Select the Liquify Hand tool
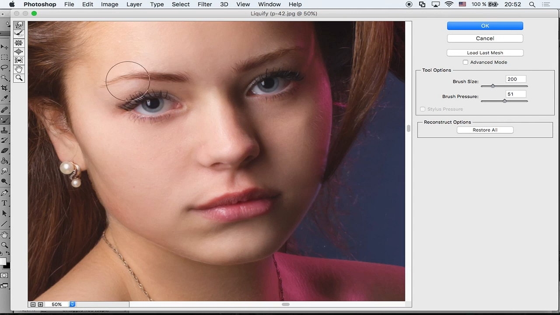 pos(19,69)
